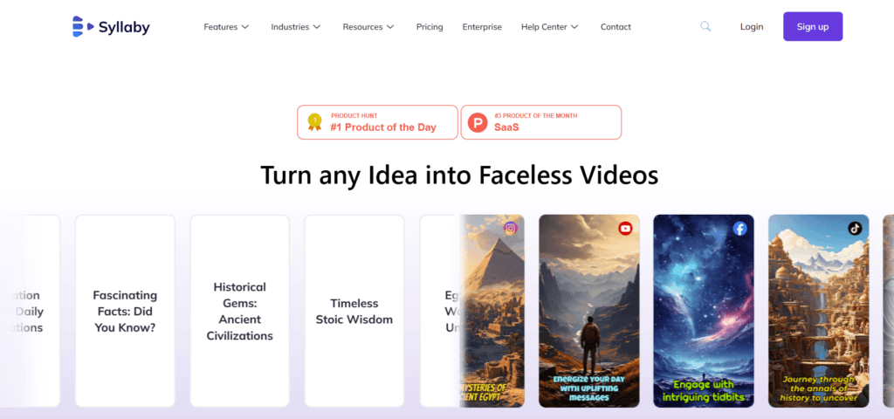This screenshot has width=894, height=419.
Task: Expand the Resources dropdown menu
Action: [368, 27]
